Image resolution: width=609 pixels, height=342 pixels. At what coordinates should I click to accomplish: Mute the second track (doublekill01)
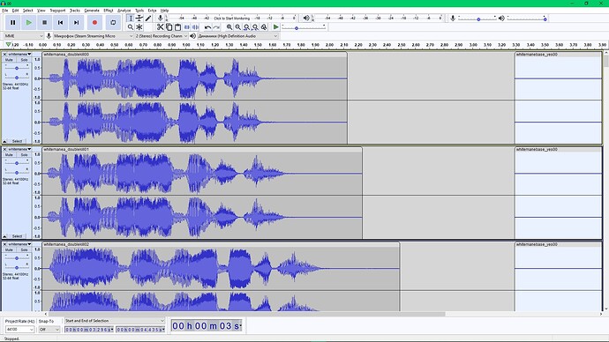[x=9, y=155]
